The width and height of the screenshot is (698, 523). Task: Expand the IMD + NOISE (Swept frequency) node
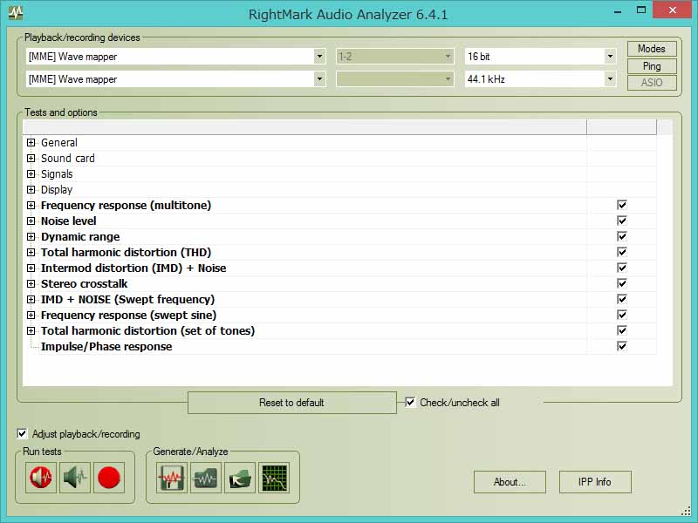(31, 299)
